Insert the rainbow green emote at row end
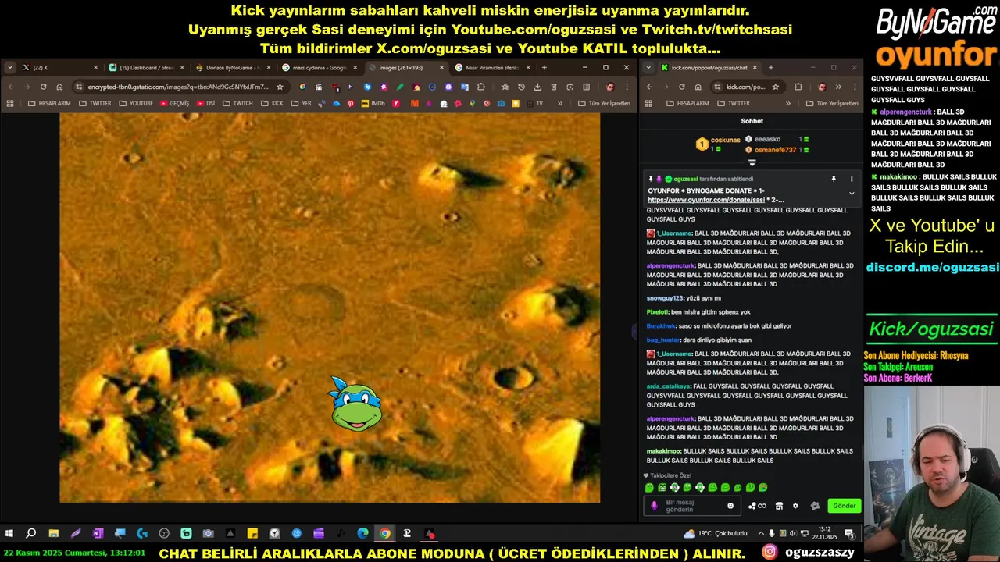1000x562 pixels. pyautogui.click(x=763, y=488)
